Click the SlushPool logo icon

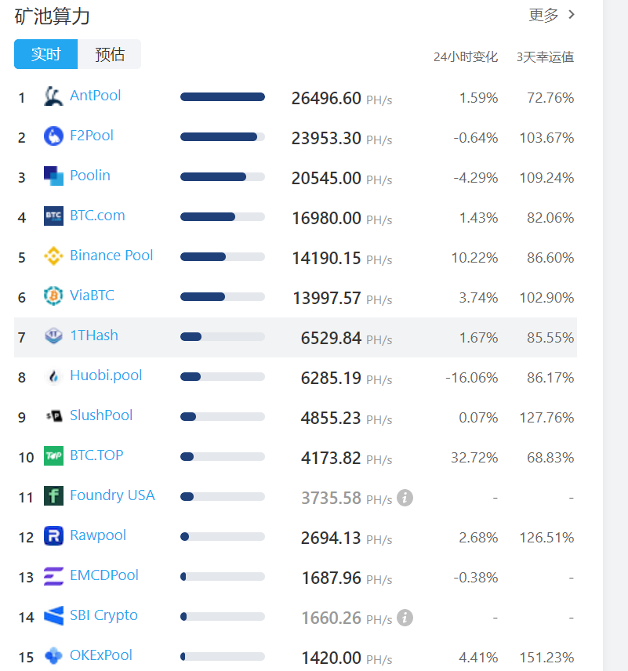(x=52, y=415)
